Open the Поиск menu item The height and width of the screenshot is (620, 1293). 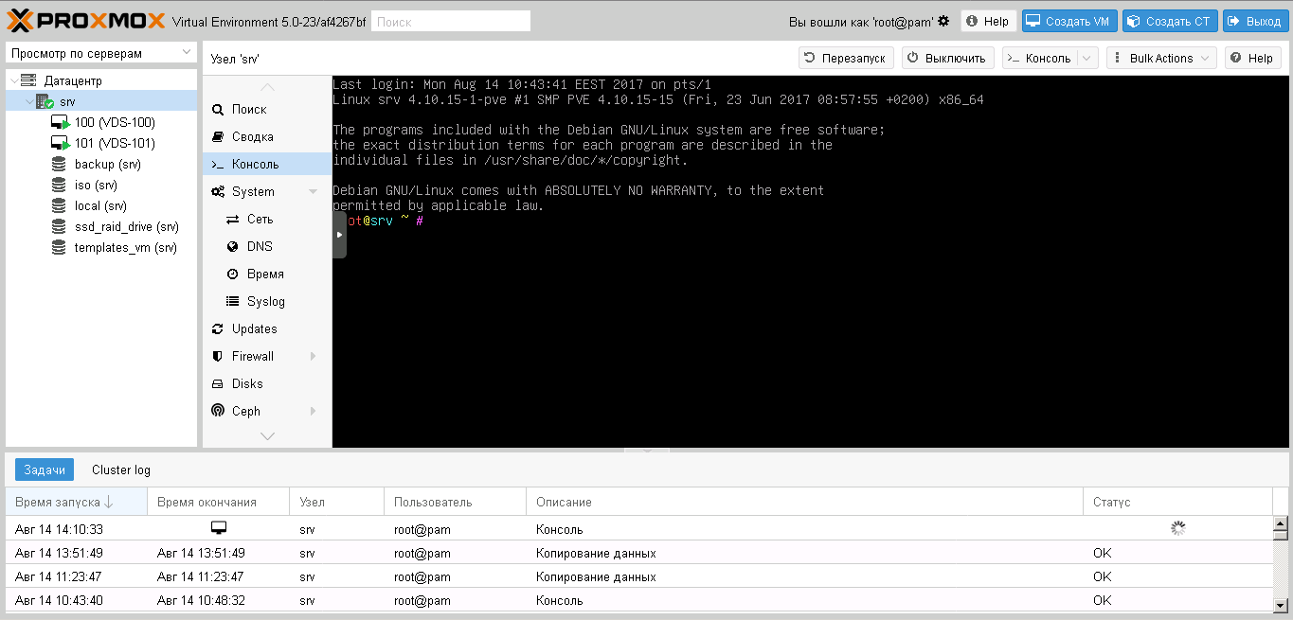267,109
